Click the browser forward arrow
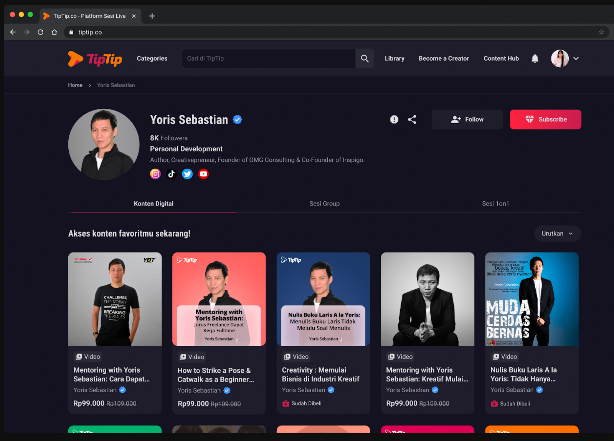 (27, 32)
